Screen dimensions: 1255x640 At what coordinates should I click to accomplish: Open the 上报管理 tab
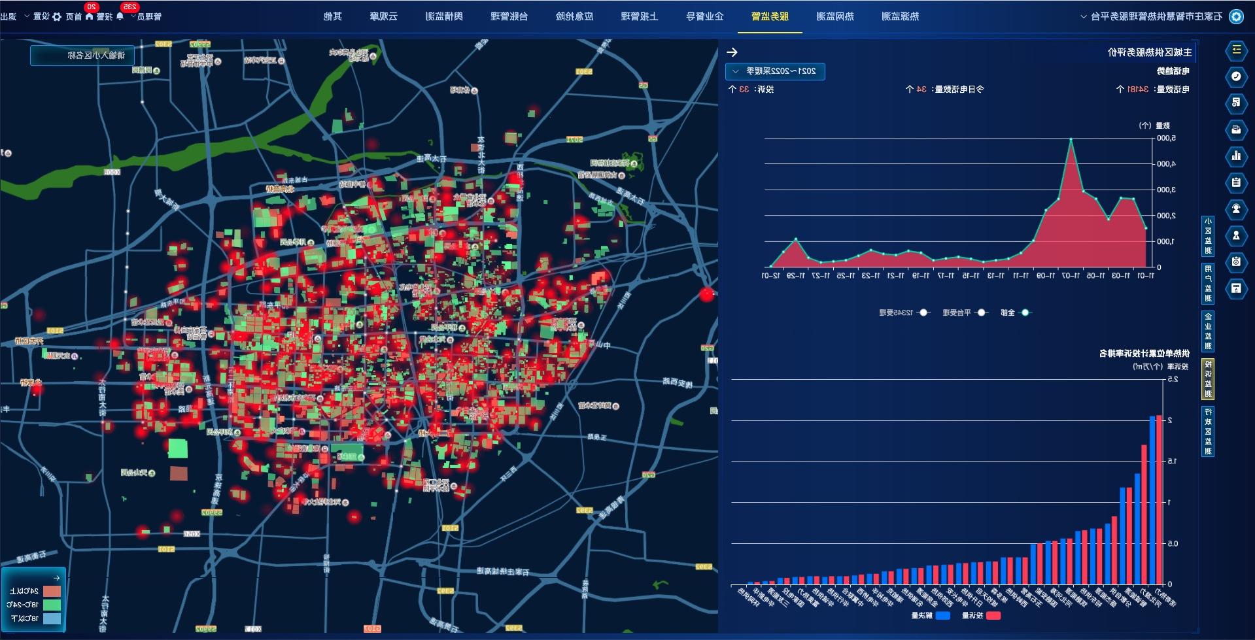pos(639,16)
